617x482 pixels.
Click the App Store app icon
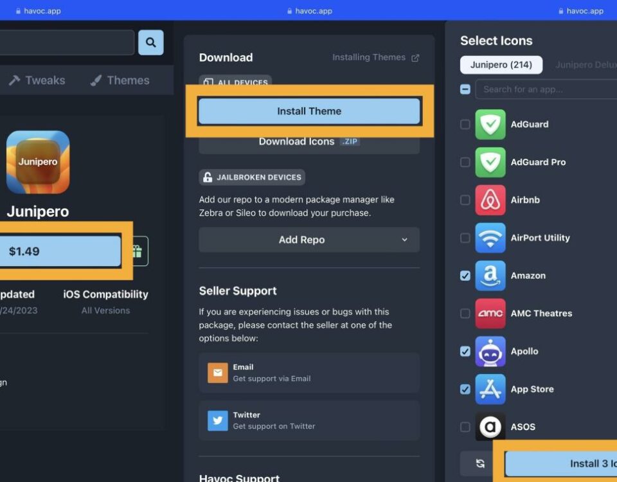point(490,389)
